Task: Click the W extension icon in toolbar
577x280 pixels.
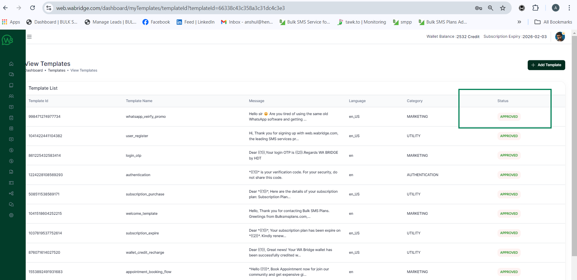Action: pos(522,8)
